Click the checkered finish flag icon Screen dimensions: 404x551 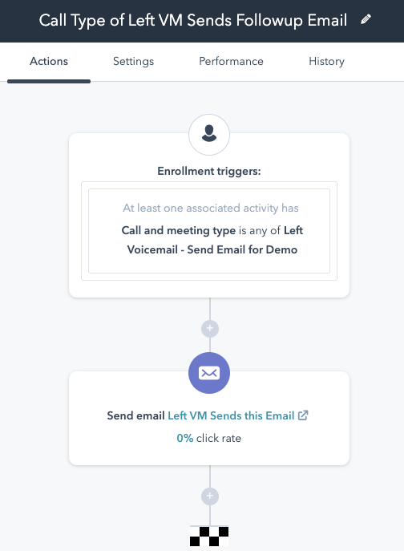point(209,536)
